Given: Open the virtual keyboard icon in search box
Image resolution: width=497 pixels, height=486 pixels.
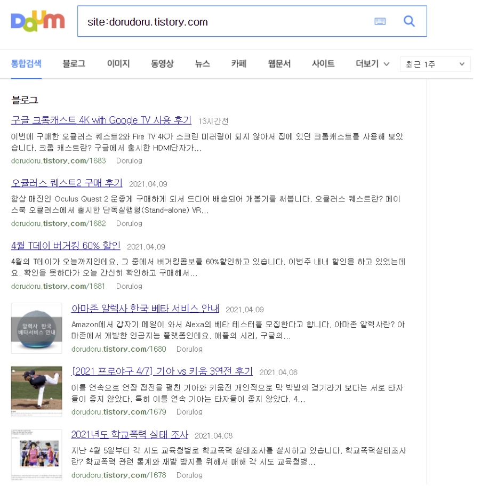Looking at the screenshot, I should click(380, 21).
